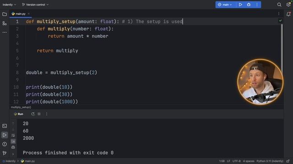
Task: Open the Structure tool window icon
Action: pyautogui.click(x=5, y=23)
